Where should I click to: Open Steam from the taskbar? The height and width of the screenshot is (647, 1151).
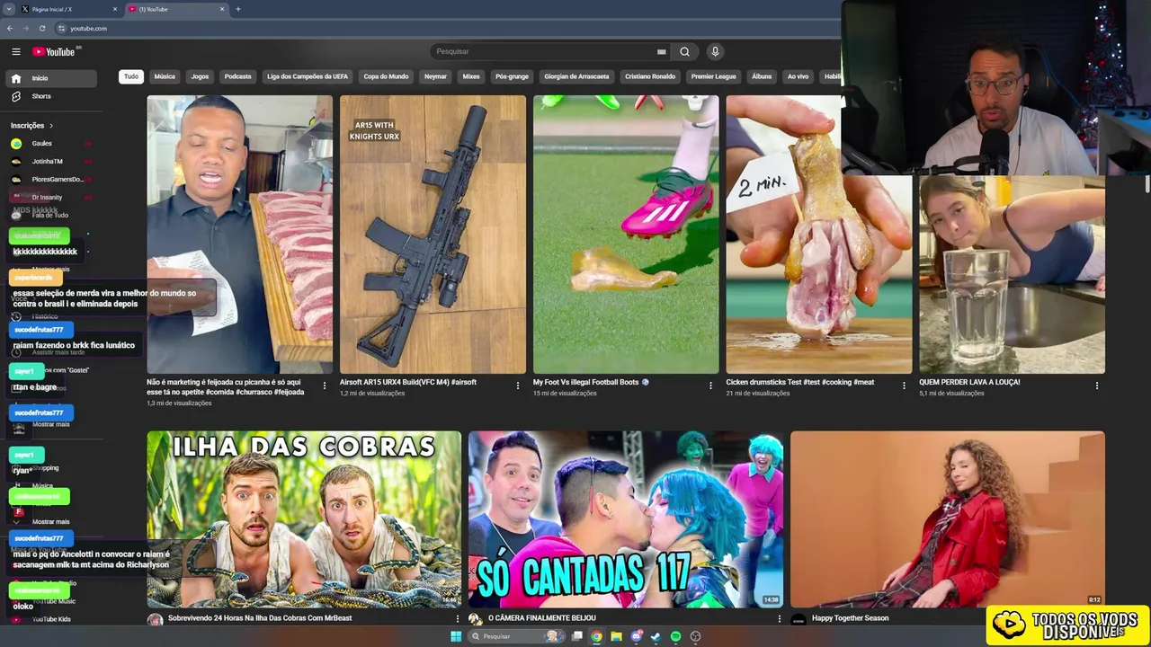[656, 636]
